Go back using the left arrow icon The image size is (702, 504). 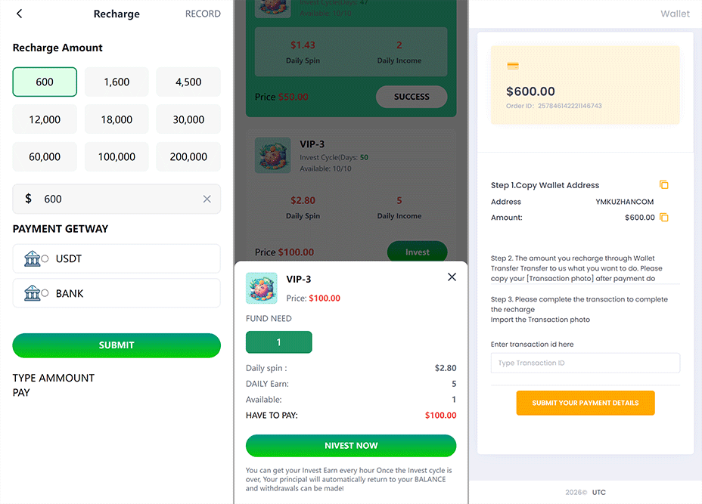[x=19, y=14]
